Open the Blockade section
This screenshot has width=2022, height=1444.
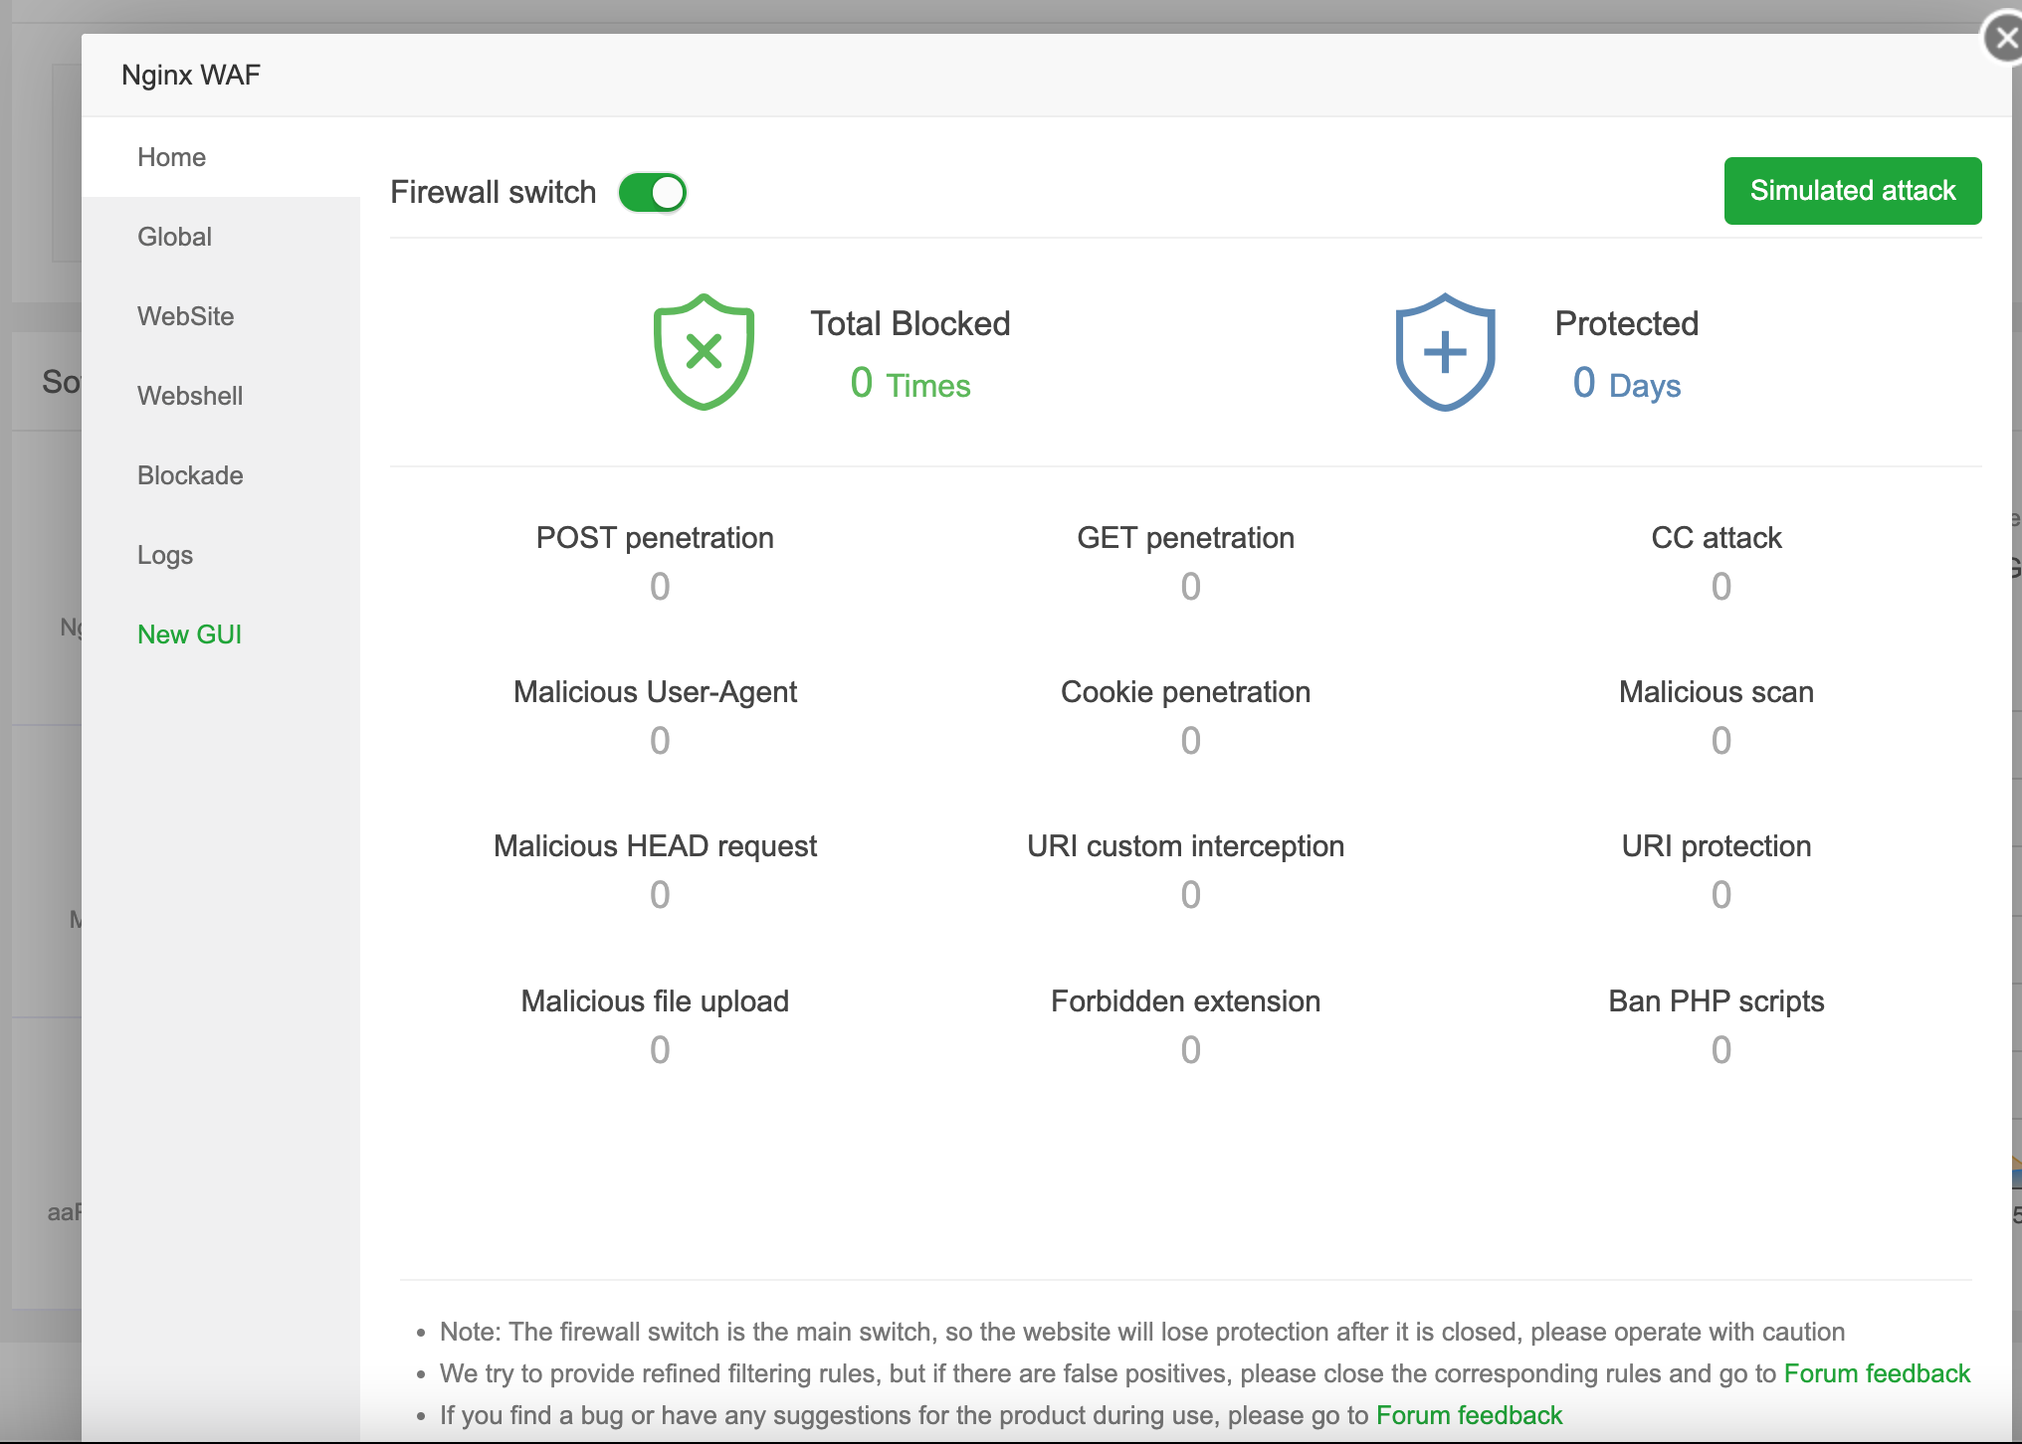[x=190, y=475]
